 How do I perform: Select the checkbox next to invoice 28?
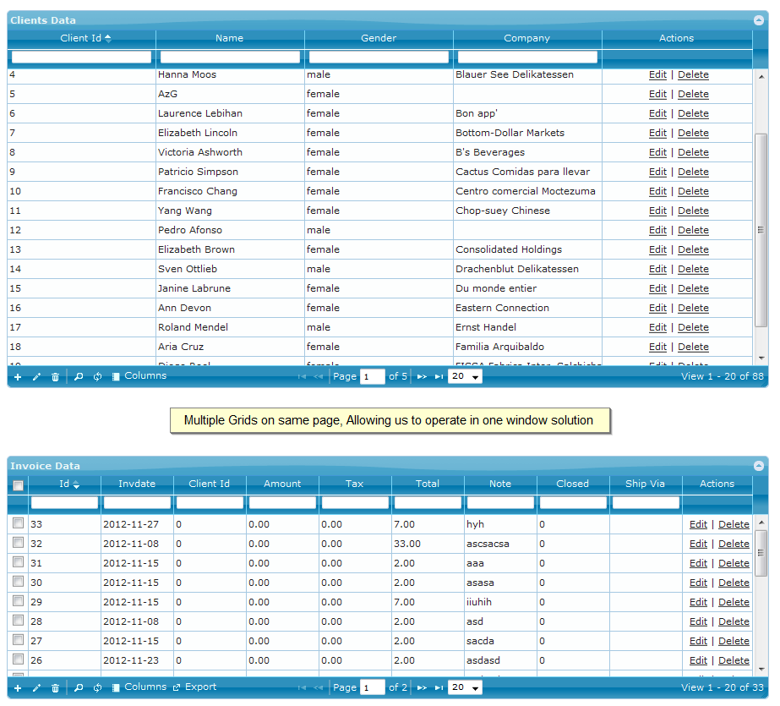pos(18,621)
